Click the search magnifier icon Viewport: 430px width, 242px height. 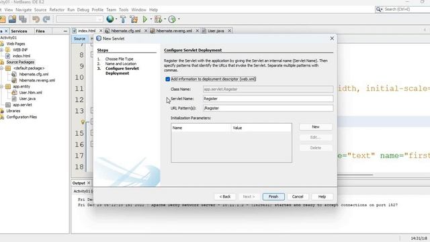click(379, 9)
